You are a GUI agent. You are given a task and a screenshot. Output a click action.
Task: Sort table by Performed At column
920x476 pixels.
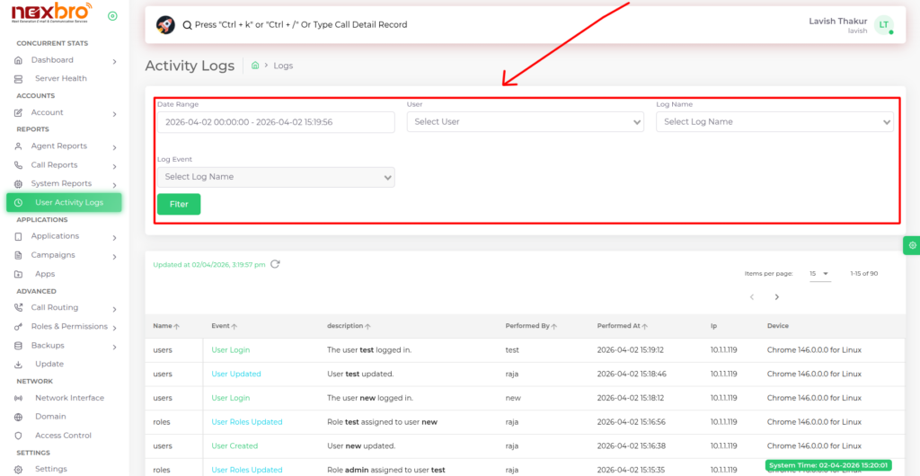[x=625, y=326]
